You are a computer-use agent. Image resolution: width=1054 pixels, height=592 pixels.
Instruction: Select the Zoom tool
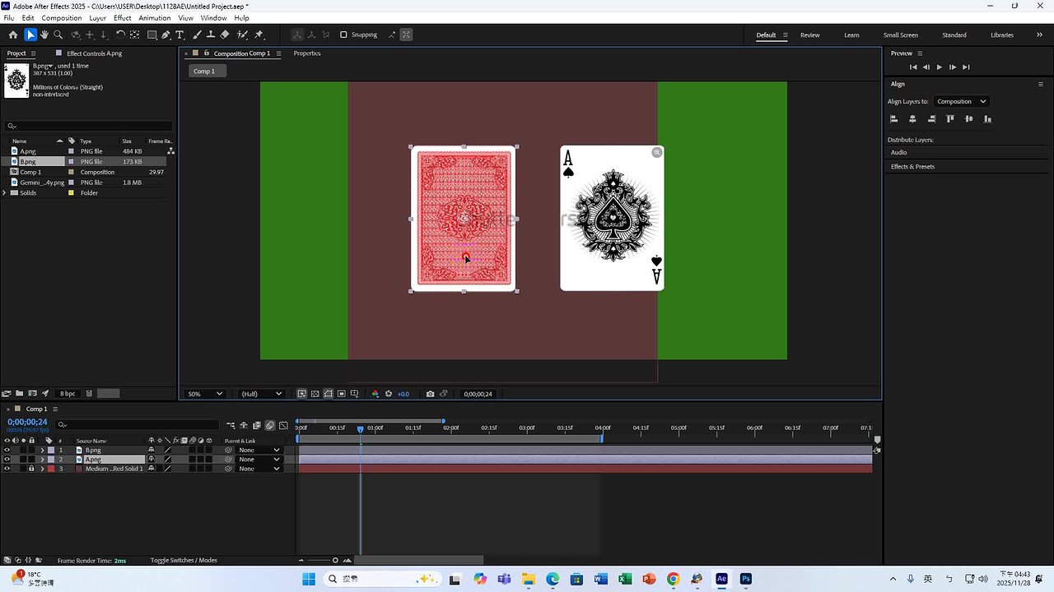point(56,35)
